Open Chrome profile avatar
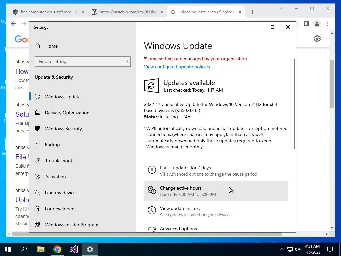Viewport: 341px width, 256px height. tap(317, 24)
